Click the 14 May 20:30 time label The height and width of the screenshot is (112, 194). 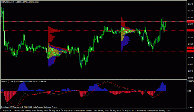coord(116,111)
